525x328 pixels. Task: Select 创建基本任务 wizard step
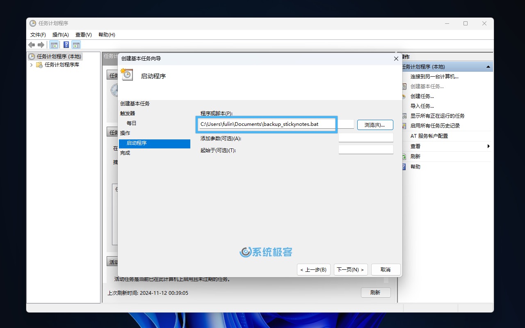coord(135,104)
